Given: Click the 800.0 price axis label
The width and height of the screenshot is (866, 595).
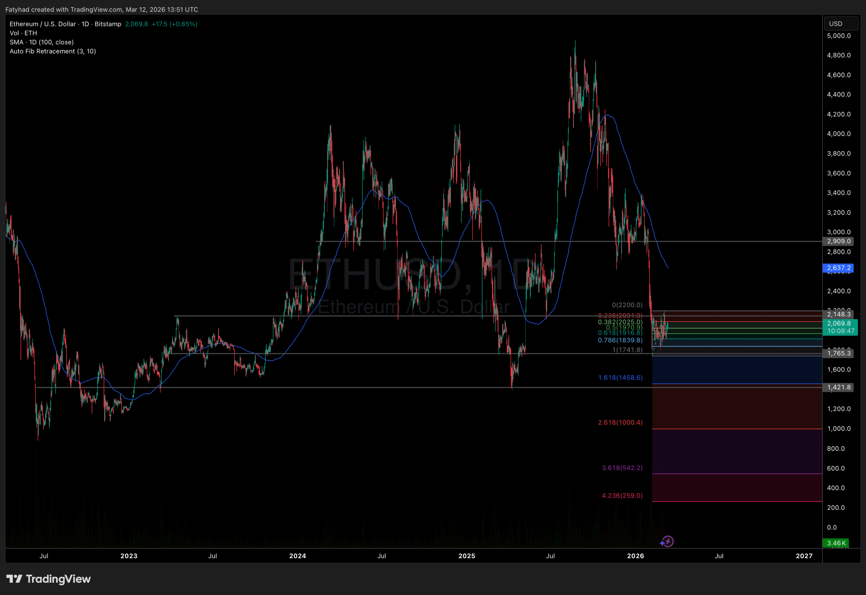Looking at the screenshot, I should pyautogui.click(x=836, y=449).
